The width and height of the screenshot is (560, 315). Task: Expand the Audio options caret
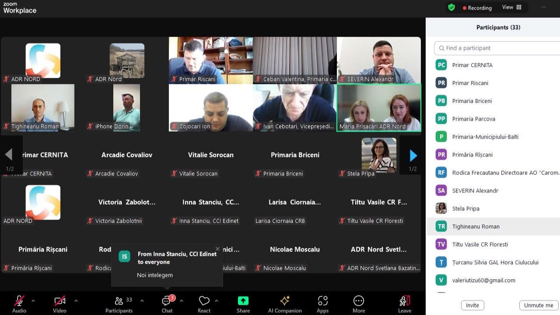pyautogui.click(x=33, y=301)
